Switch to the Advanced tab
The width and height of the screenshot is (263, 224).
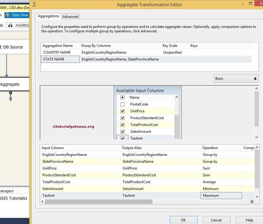[70, 16]
